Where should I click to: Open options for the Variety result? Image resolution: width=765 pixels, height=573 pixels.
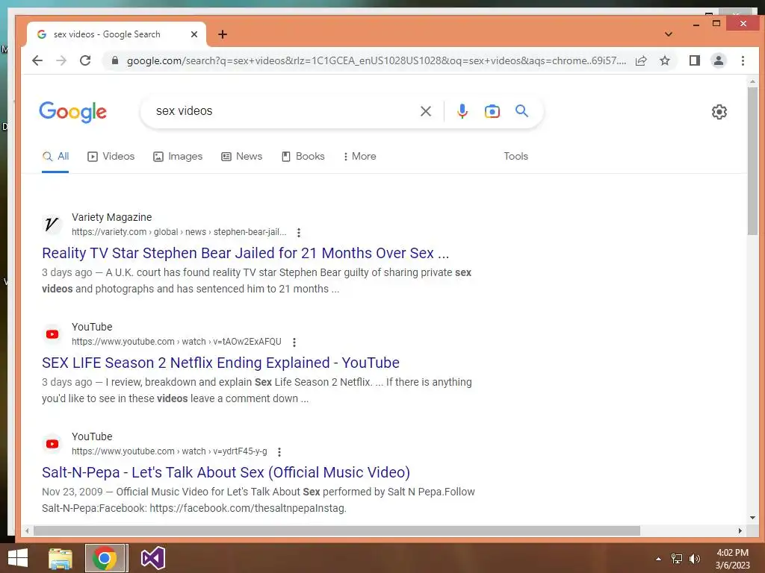299,233
